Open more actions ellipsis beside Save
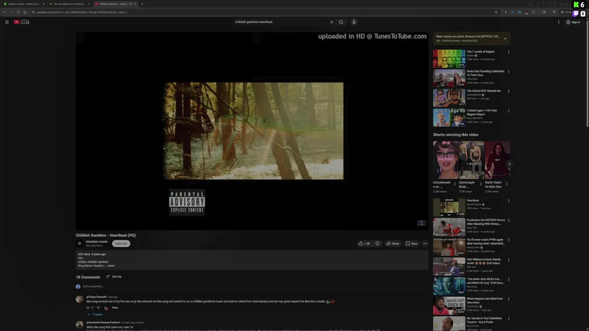Viewport: 589px width, 331px height. pos(425,244)
